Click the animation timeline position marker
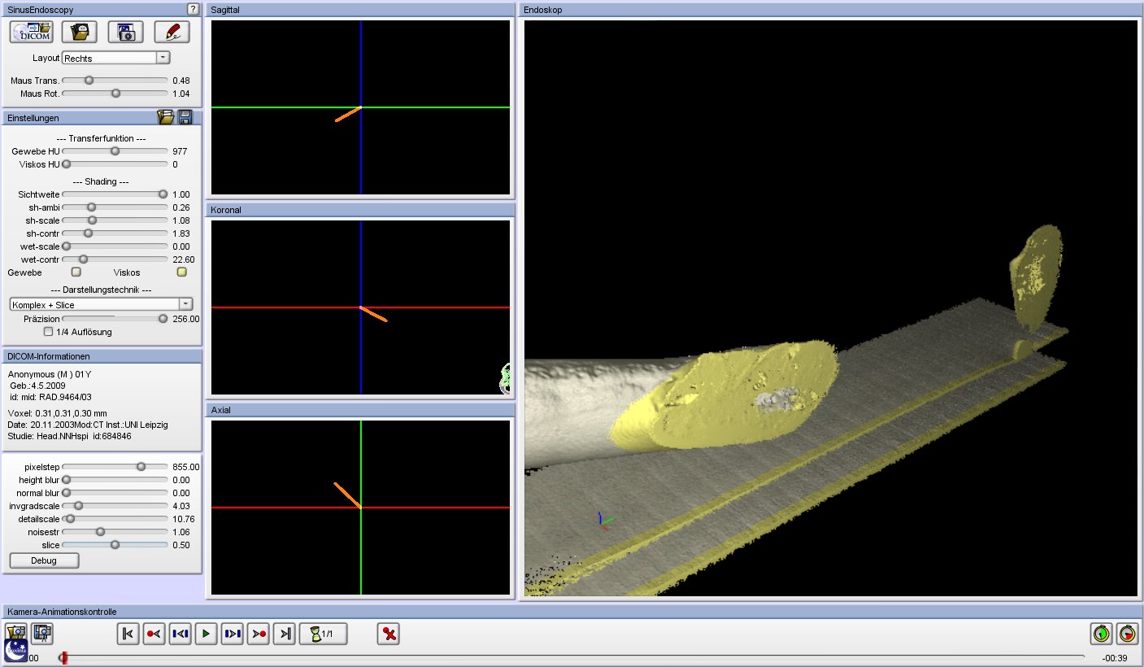 click(64, 658)
